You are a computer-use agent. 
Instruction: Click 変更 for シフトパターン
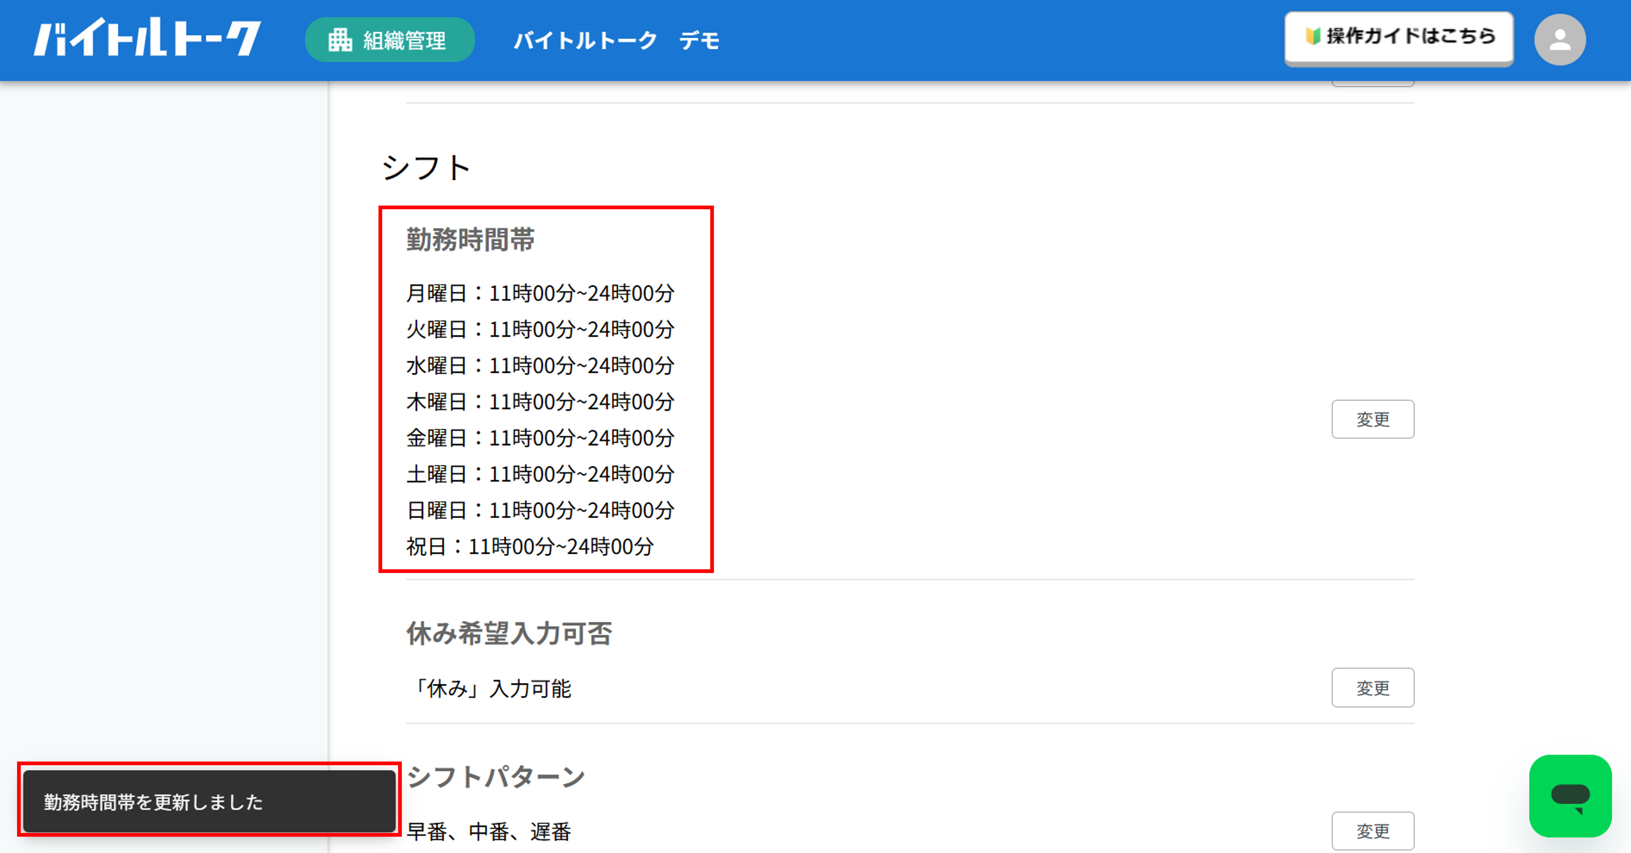pos(1373,831)
